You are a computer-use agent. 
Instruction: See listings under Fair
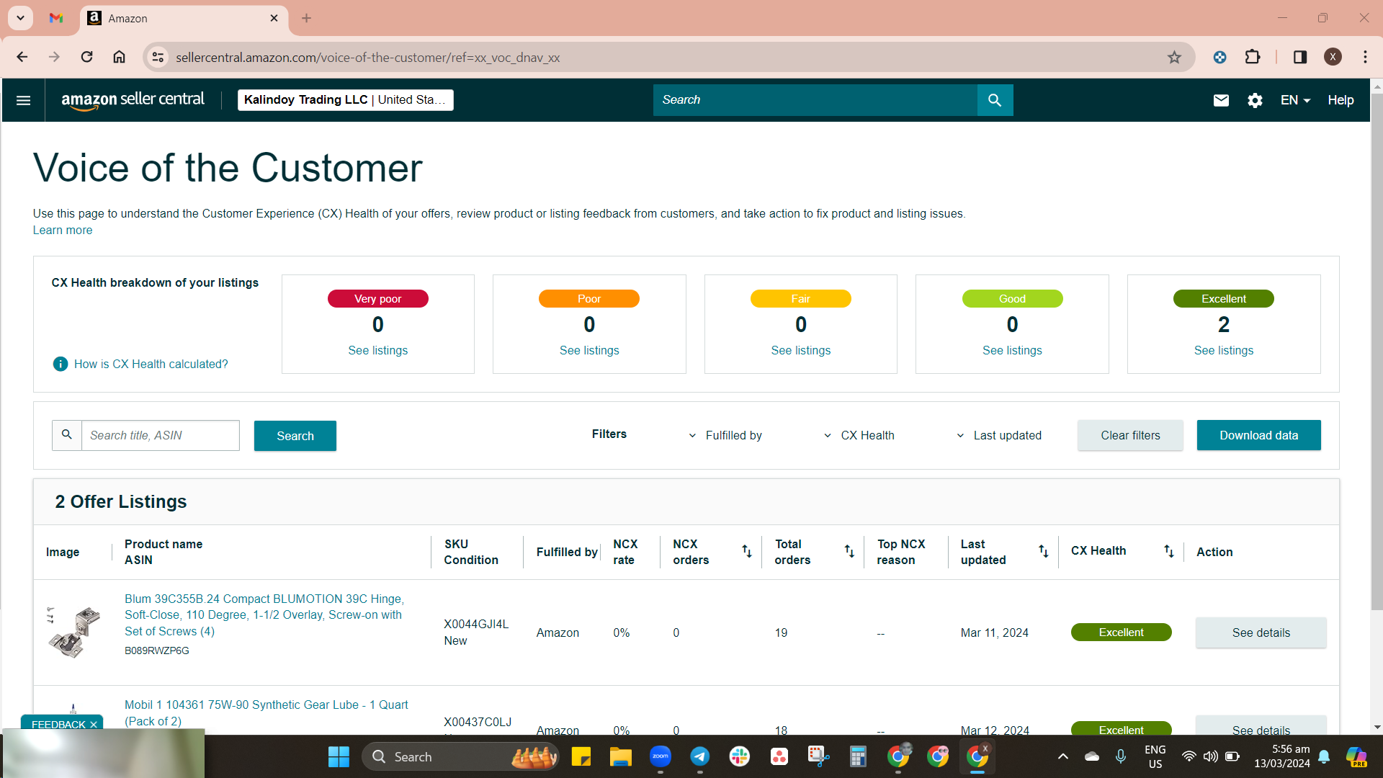click(801, 350)
